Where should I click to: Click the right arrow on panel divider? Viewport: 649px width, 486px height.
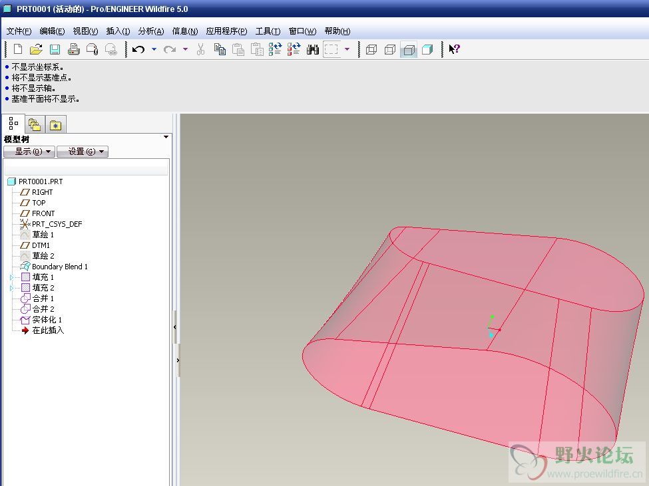(x=178, y=360)
